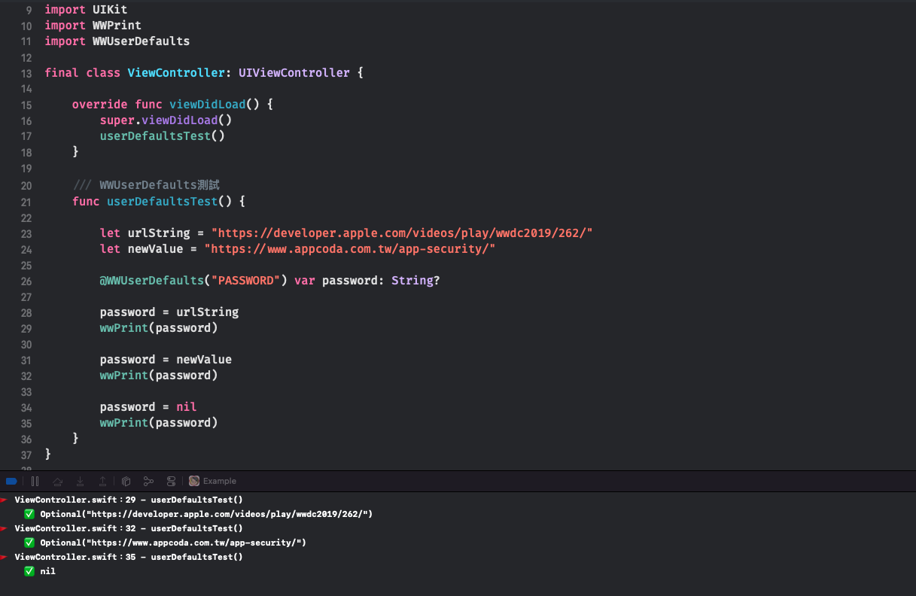Click 'wwPrint(password)' on line 29
This screenshot has height=596, width=916.
[159, 328]
